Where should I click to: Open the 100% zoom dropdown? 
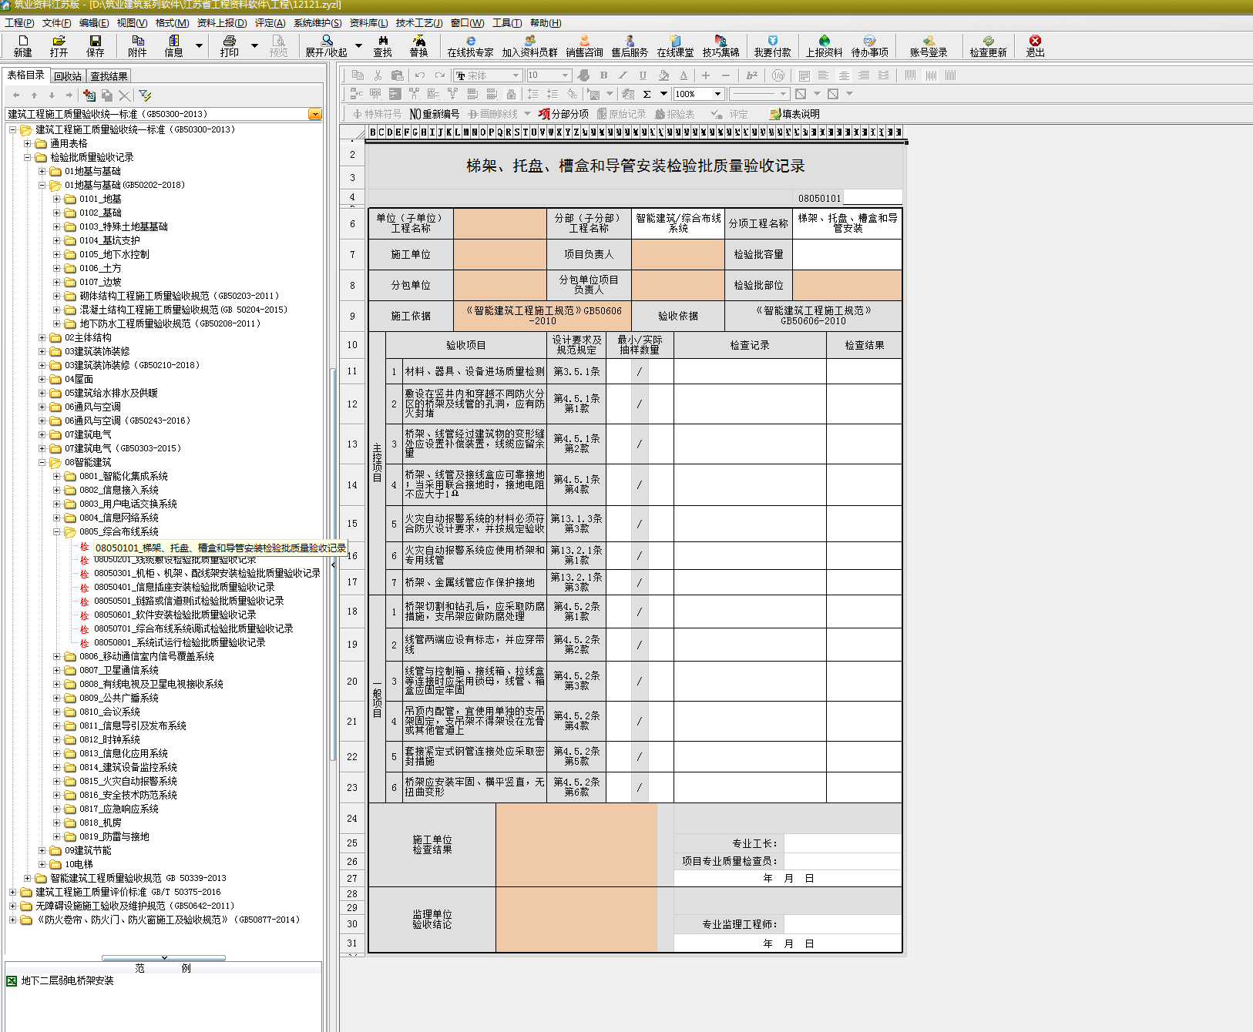717,94
